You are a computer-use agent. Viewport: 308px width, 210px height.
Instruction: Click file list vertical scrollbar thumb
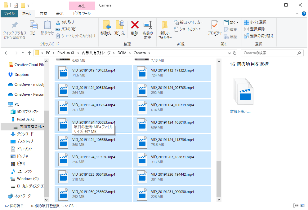[219, 179]
